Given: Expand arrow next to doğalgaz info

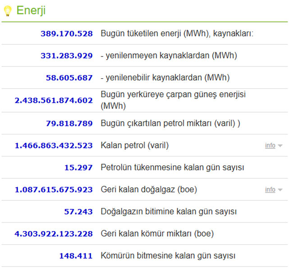Looking at the screenshot, I should tap(280, 190).
